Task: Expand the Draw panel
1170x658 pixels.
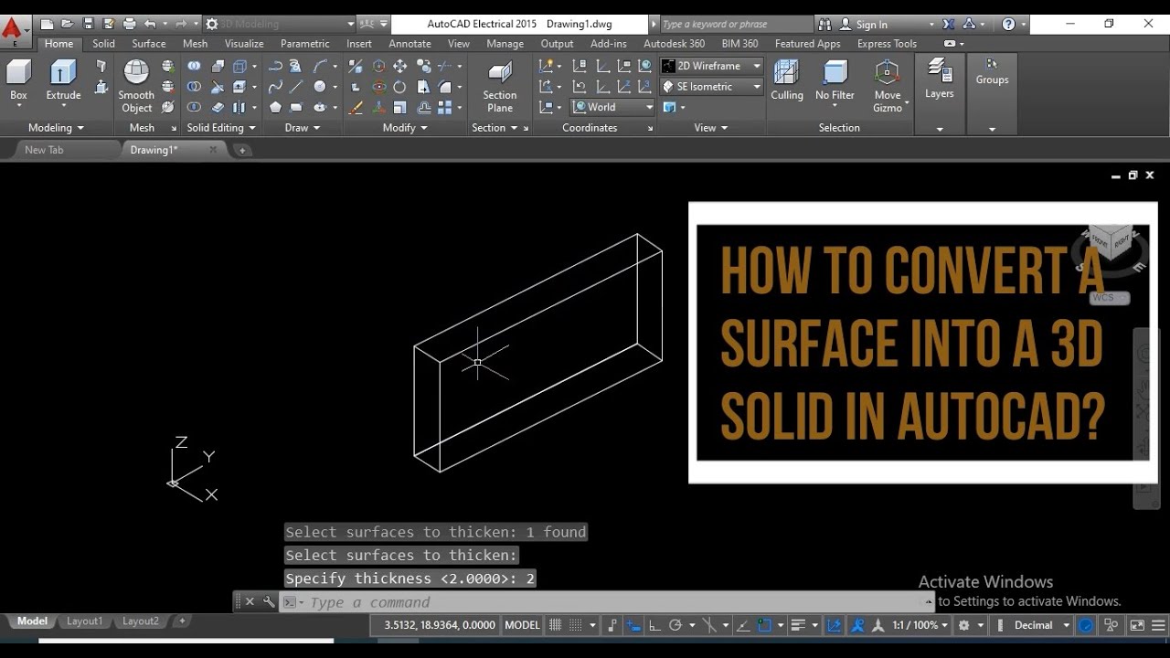Action: 303,128
